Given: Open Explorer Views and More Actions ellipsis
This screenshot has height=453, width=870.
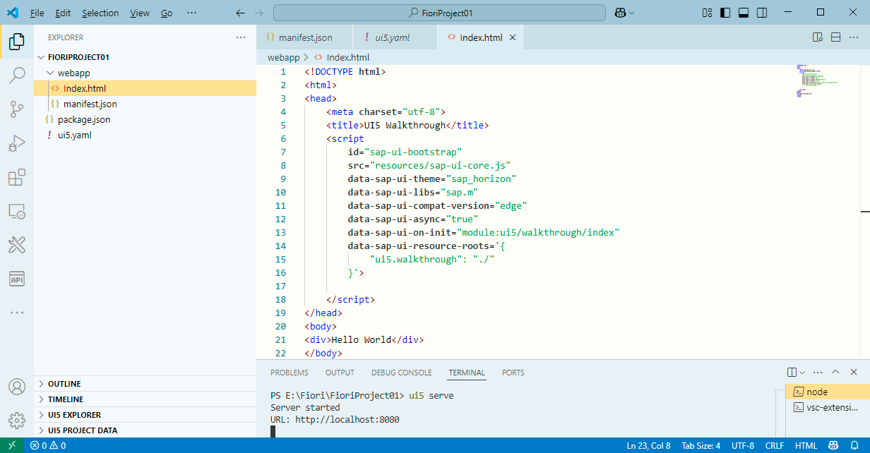Looking at the screenshot, I should (x=241, y=37).
